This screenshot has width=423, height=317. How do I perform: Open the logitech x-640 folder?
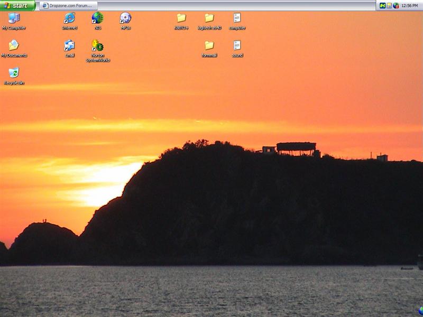click(209, 18)
